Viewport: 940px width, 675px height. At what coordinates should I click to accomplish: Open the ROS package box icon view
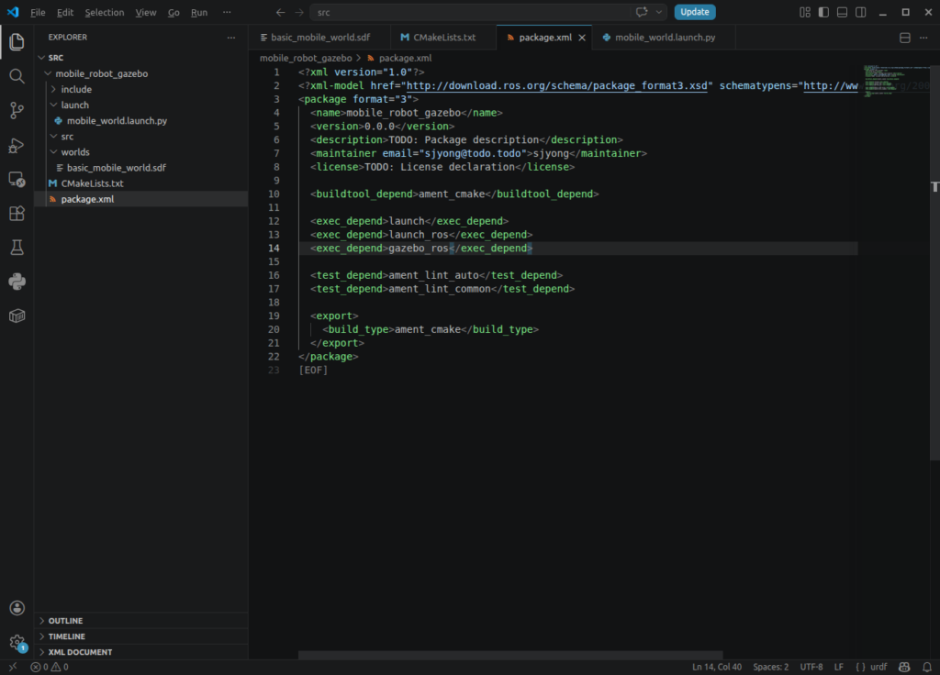(x=17, y=315)
